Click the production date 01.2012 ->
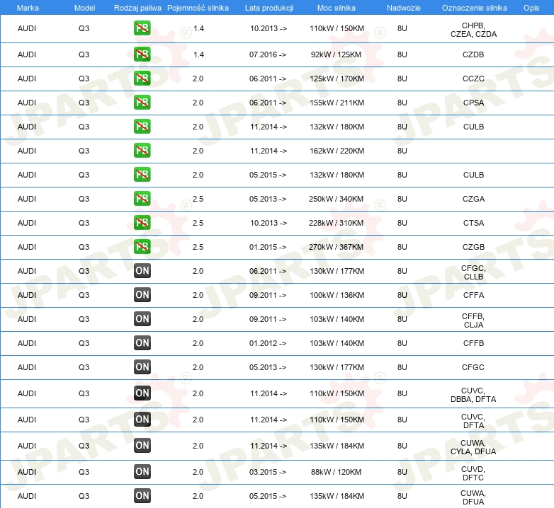The image size is (554, 508). coord(268,343)
